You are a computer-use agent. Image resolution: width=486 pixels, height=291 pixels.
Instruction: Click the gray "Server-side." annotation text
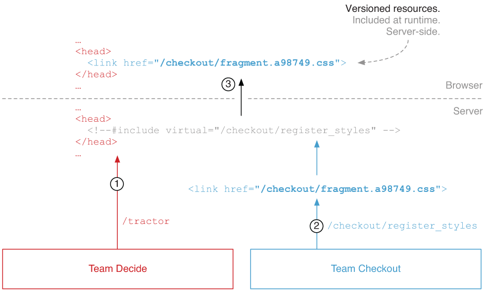pos(413,31)
